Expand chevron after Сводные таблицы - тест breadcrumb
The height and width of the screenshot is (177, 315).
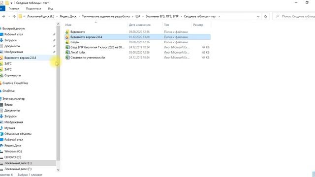click(x=219, y=16)
